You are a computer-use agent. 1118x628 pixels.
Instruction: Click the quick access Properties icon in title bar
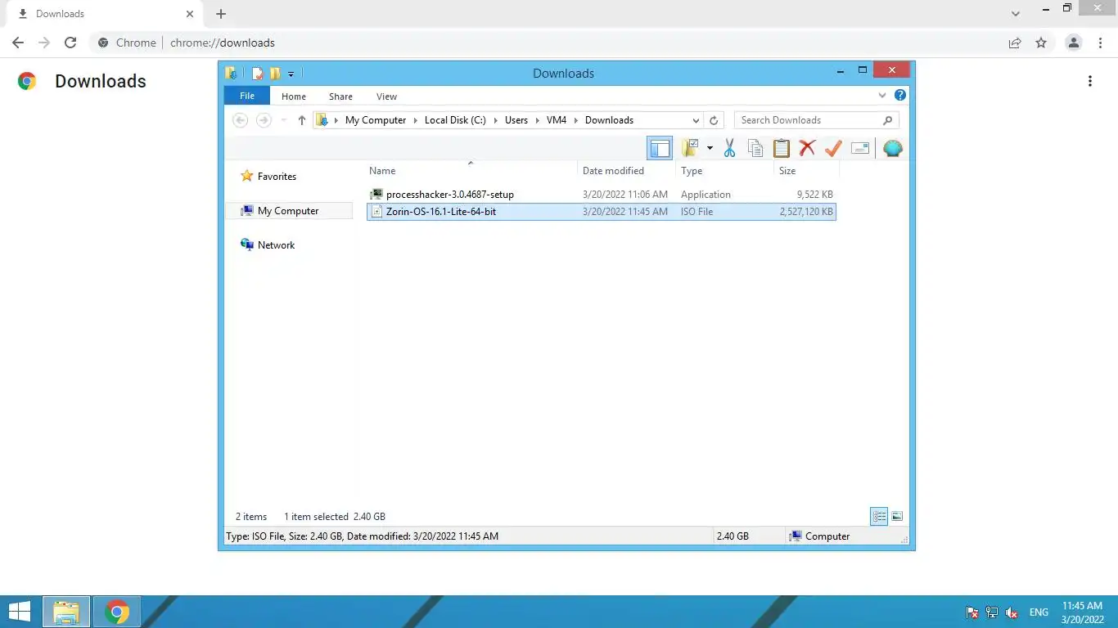point(258,74)
